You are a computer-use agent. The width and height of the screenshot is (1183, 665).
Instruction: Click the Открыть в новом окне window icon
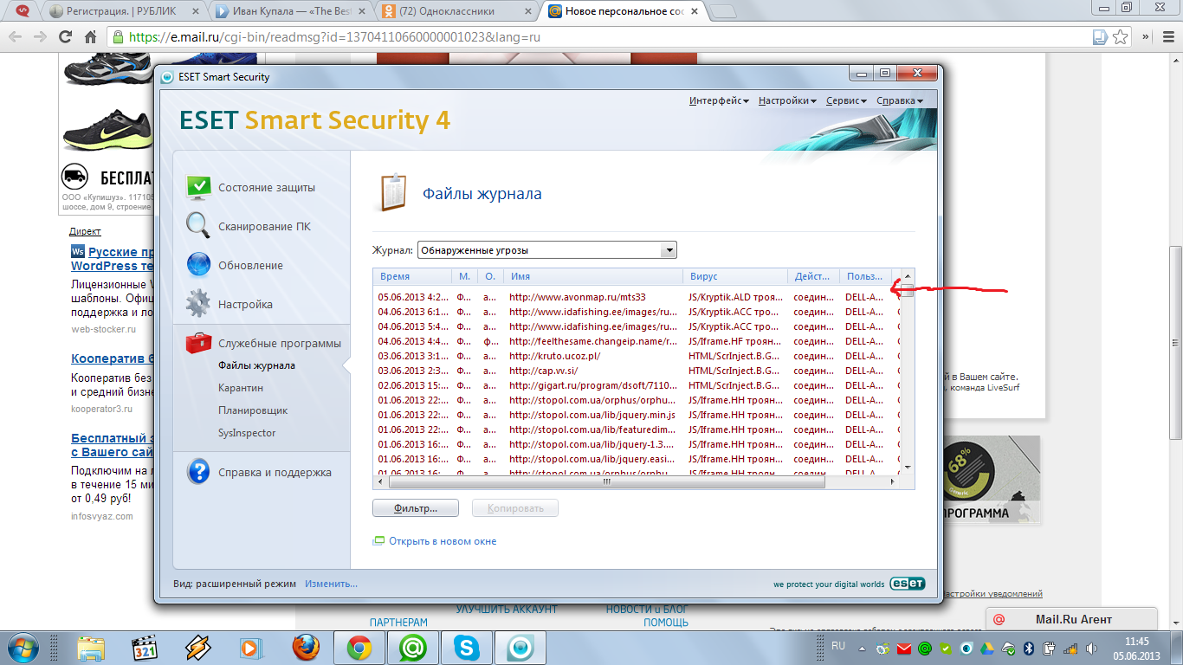[378, 541]
